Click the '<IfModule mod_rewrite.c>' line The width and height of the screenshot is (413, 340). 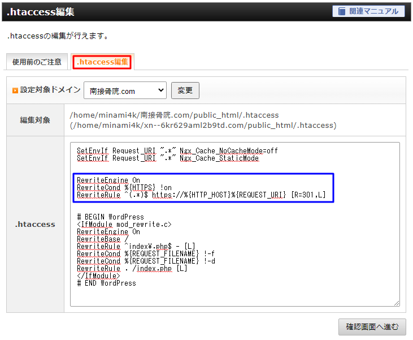pos(124,225)
